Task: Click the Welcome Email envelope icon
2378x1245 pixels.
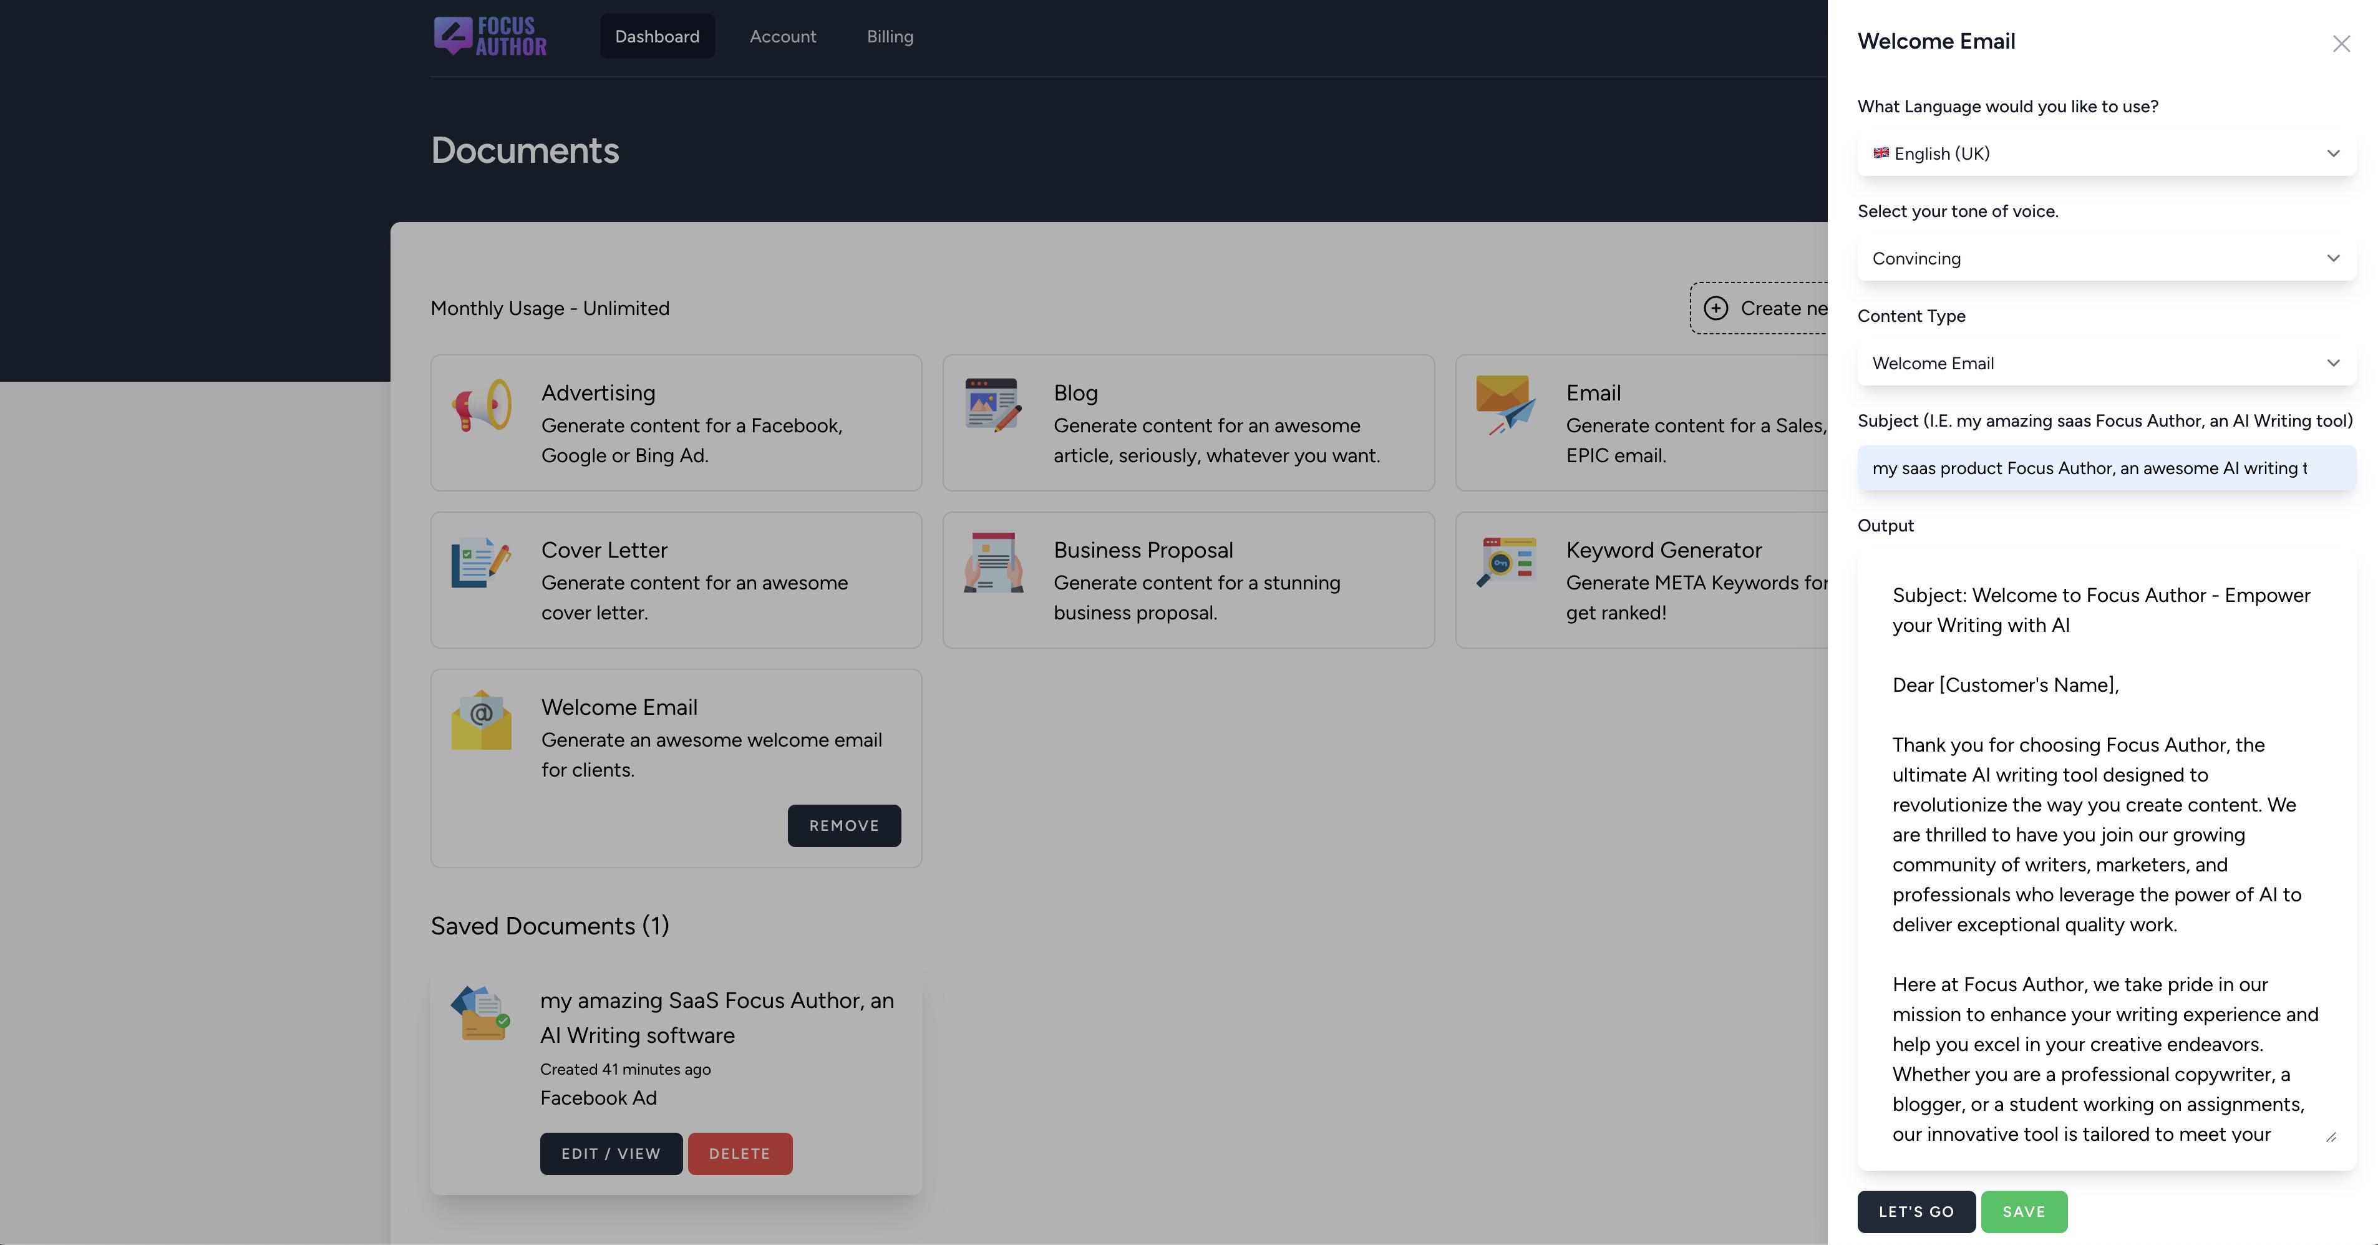Action: pos(481,720)
